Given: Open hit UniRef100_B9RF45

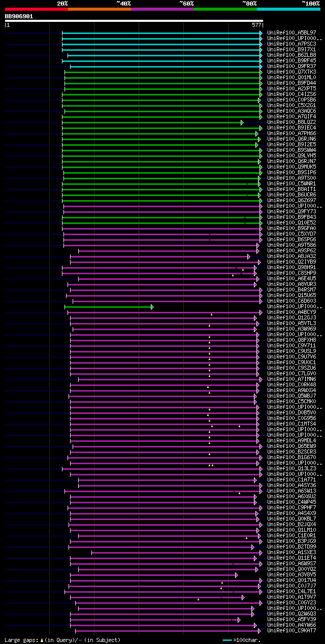Looking at the screenshot, I should click(291, 61).
